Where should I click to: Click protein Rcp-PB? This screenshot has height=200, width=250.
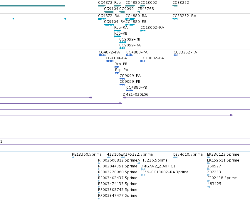click(x=121, y=64)
